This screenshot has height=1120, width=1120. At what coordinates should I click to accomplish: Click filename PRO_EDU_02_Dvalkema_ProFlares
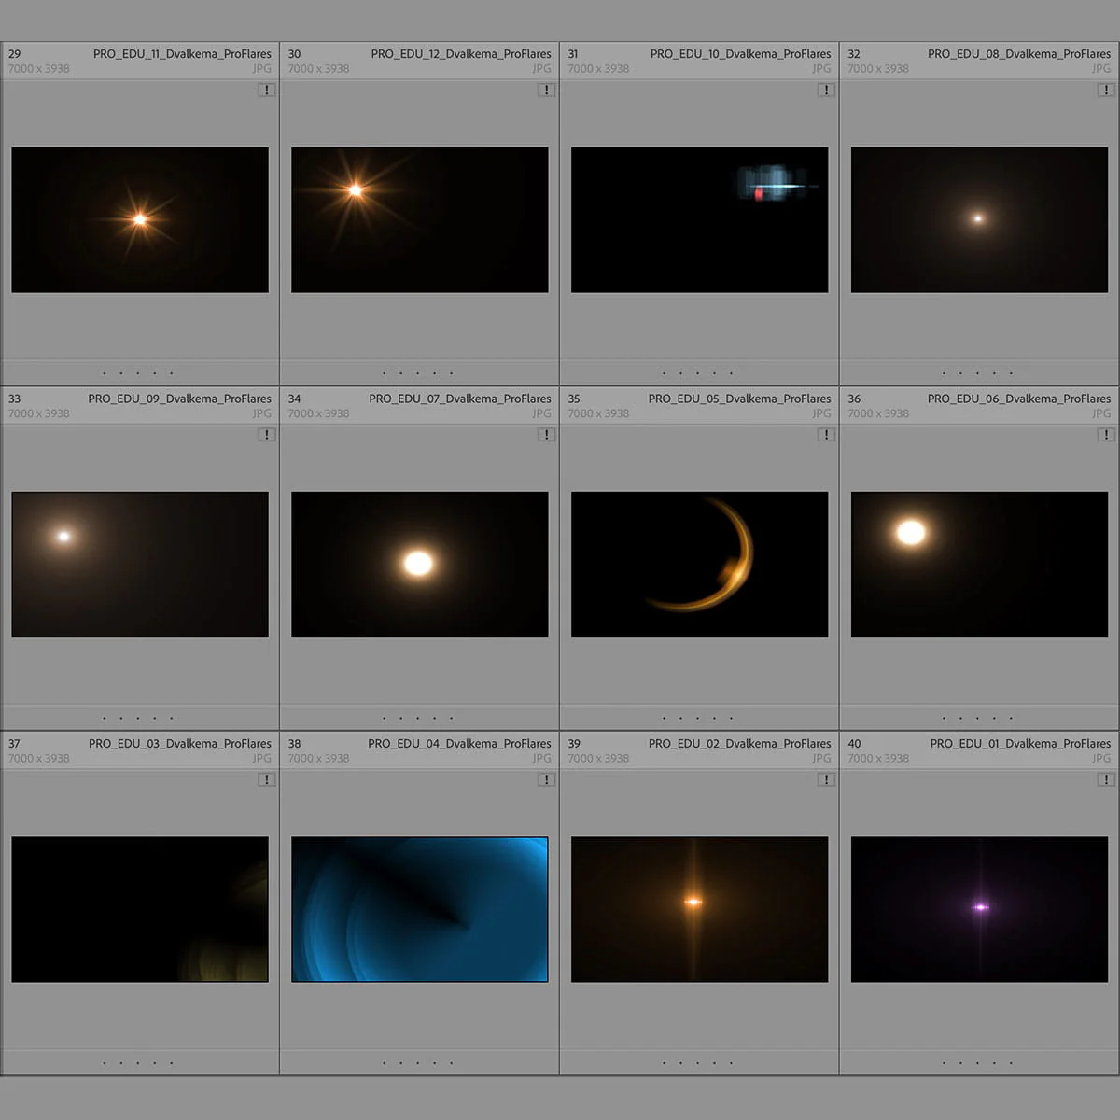click(740, 744)
